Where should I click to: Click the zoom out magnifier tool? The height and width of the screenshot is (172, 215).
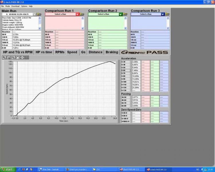coord(13,58)
